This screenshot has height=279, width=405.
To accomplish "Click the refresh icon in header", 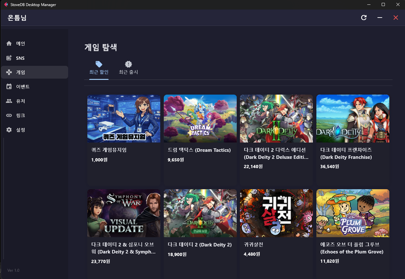I will (364, 18).
